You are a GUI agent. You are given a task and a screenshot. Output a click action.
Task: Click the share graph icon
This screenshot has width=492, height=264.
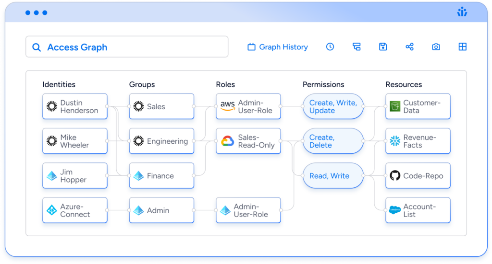(x=409, y=47)
